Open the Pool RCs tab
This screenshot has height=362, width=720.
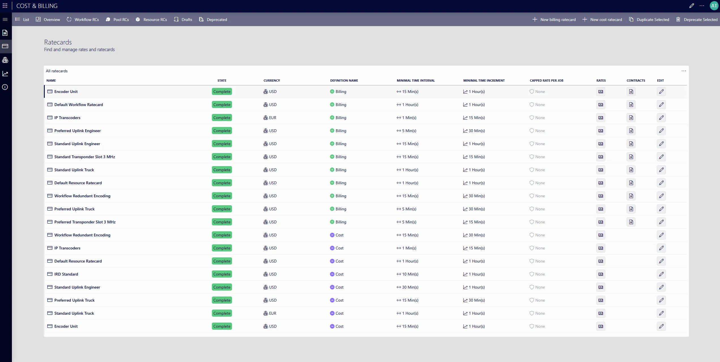pyautogui.click(x=117, y=20)
